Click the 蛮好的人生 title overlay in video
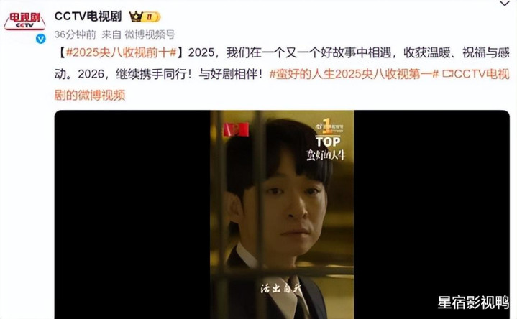The image size is (517, 319). point(326,155)
